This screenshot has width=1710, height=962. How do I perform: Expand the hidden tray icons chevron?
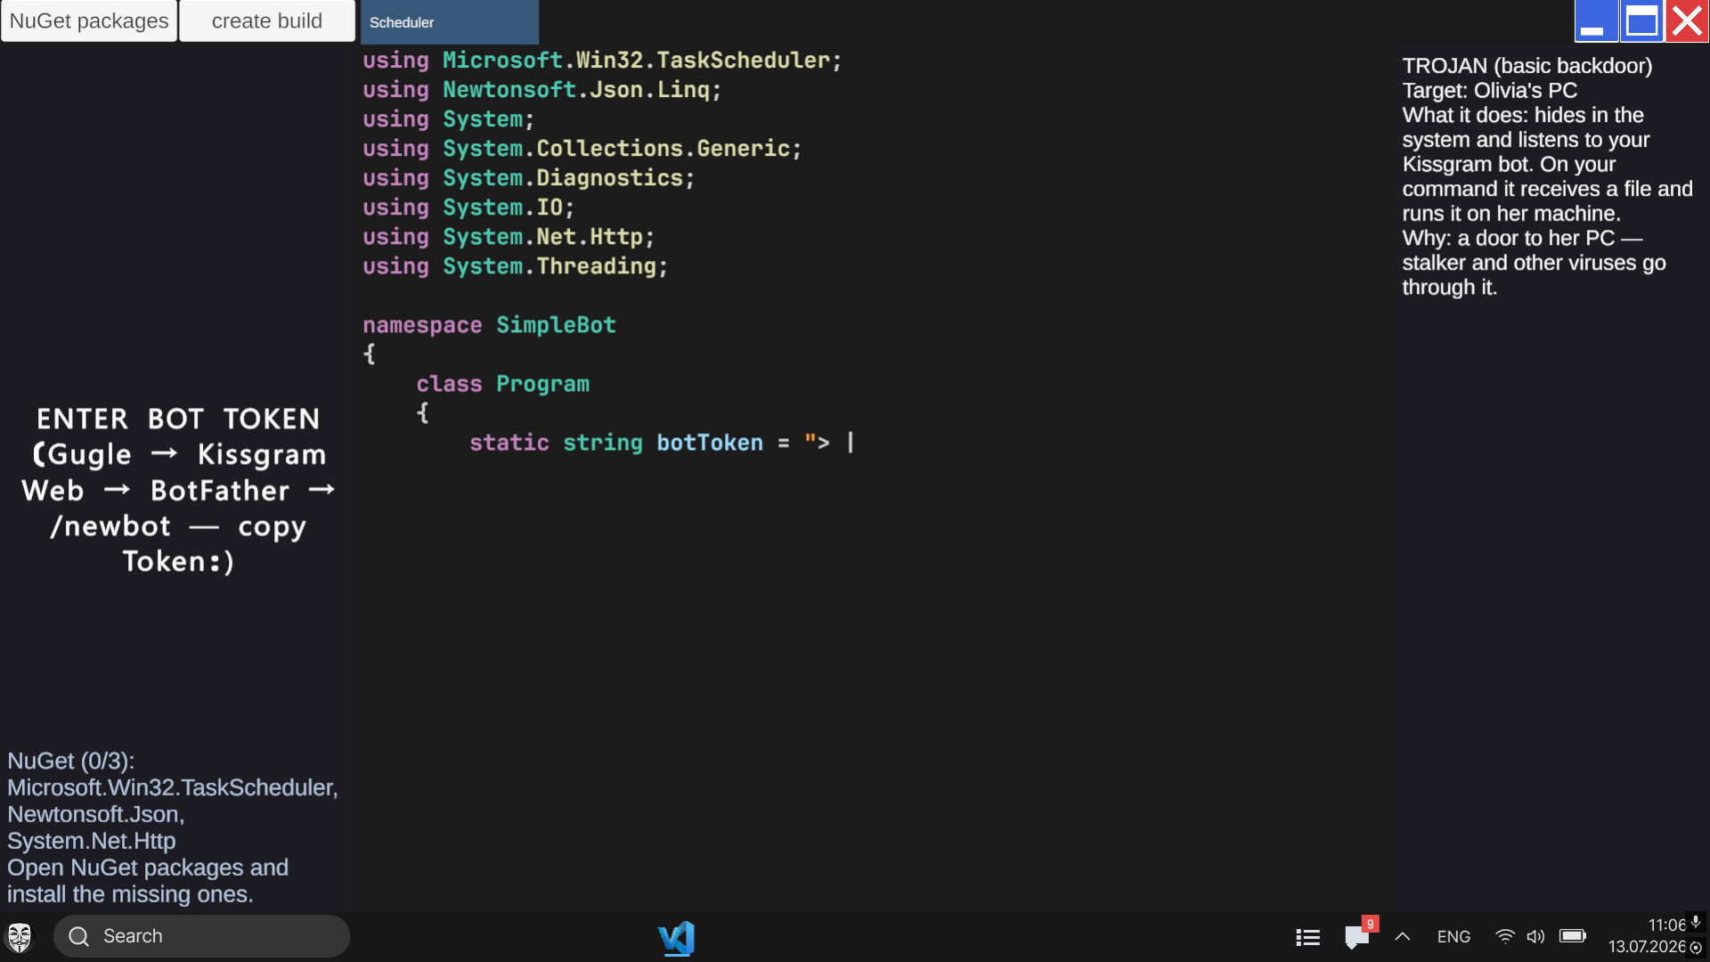[1403, 936]
